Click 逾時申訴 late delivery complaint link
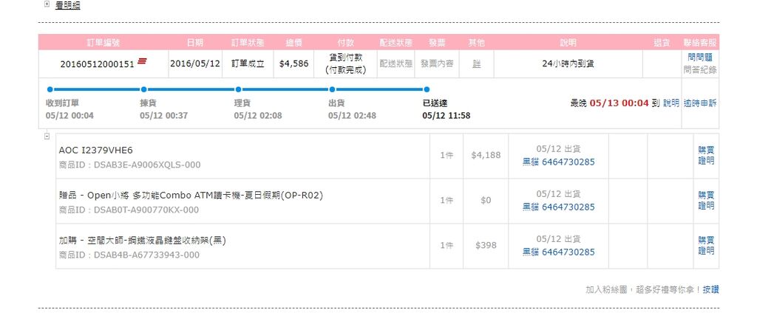The width and height of the screenshot is (757, 321). [x=700, y=103]
